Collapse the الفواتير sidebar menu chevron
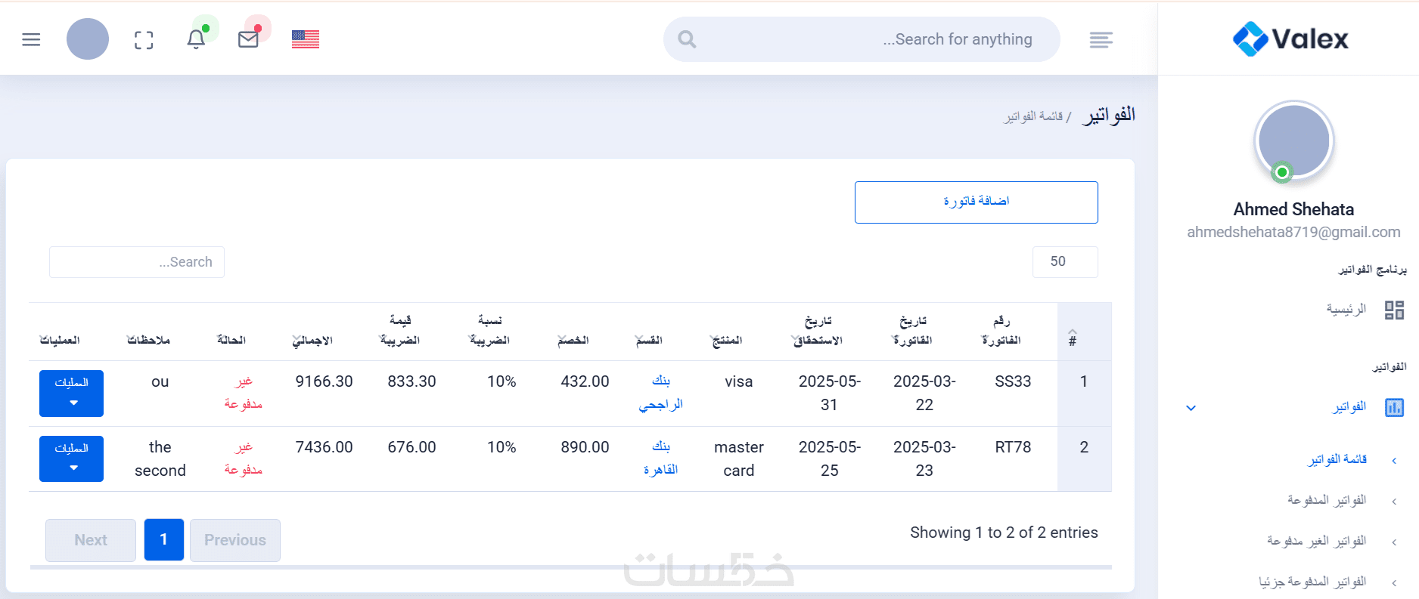The width and height of the screenshot is (1419, 599). click(x=1191, y=408)
